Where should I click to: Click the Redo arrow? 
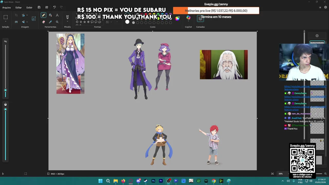click(61, 7)
